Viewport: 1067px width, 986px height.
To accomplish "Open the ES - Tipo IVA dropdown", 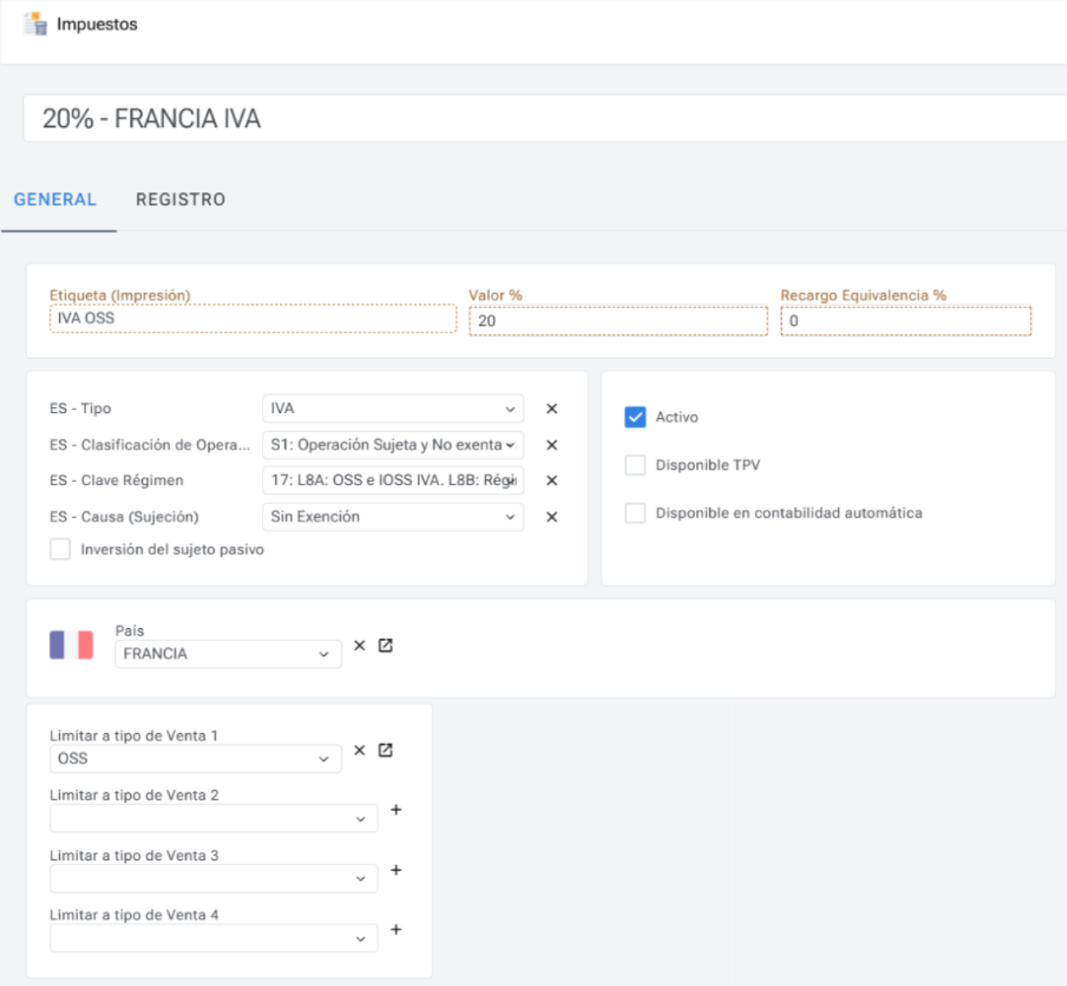I will tap(392, 409).
